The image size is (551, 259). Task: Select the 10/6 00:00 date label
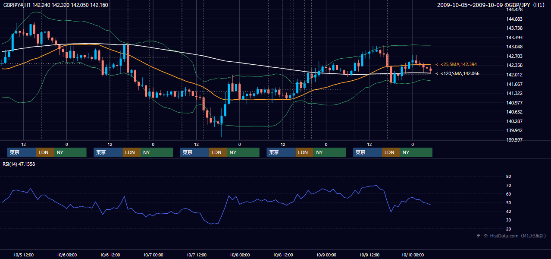[x=67, y=255]
